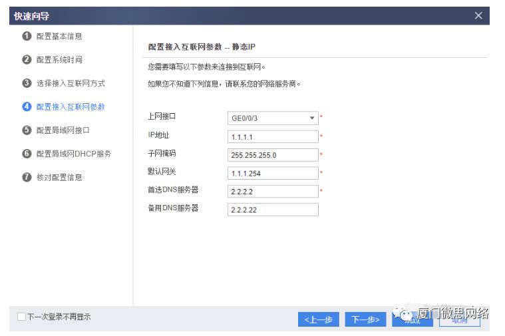The width and height of the screenshot is (505, 336).
Task: Select 配置局域网接口 step label
Action: [63, 130]
